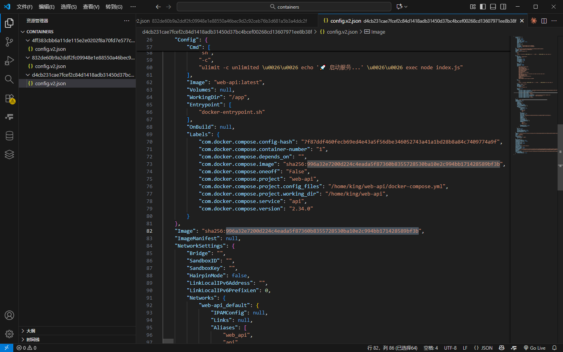Open the database sidebar icon
The width and height of the screenshot is (563, 352).
(9, 136)
